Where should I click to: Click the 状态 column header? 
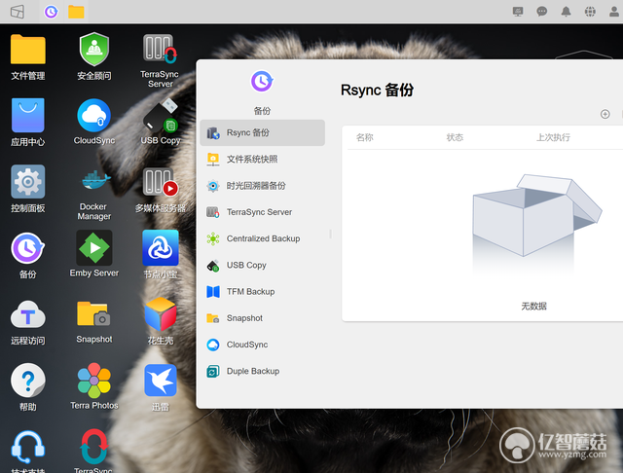click(x=455, y=137)
